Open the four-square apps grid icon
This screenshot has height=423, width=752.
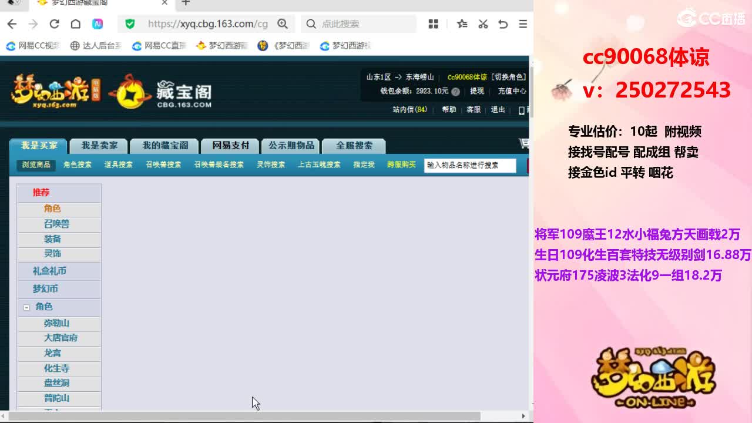click(x=434, y=24)
